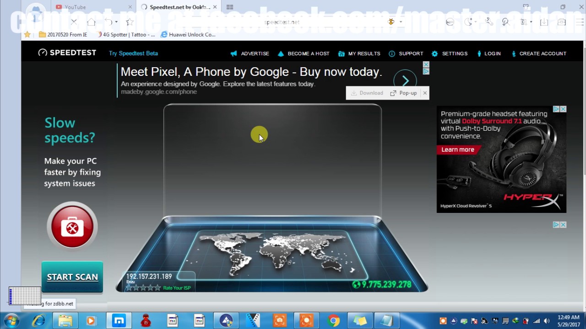Open the 20170520 From IE bookmark folder
Image resolution: width=586 pixels, height=329 pixels.
[63, 34]
